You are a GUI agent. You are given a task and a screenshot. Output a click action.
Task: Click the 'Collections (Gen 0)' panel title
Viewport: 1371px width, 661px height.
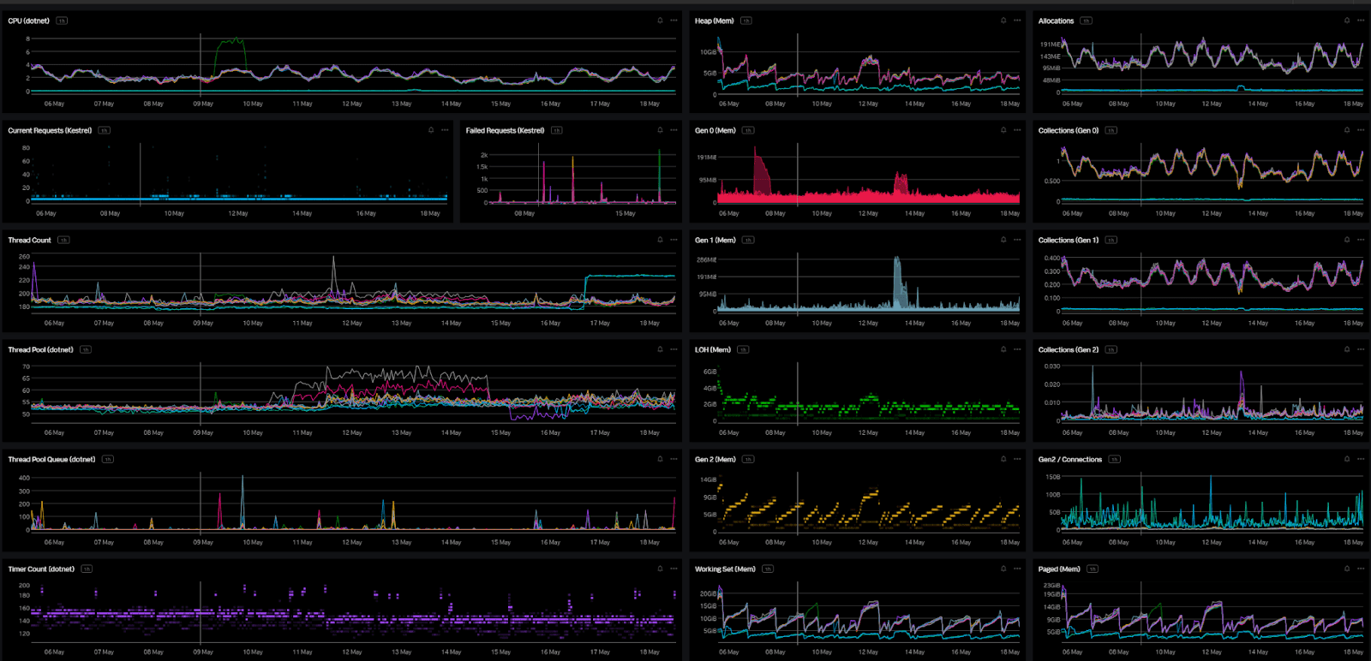pos(1069,130)
